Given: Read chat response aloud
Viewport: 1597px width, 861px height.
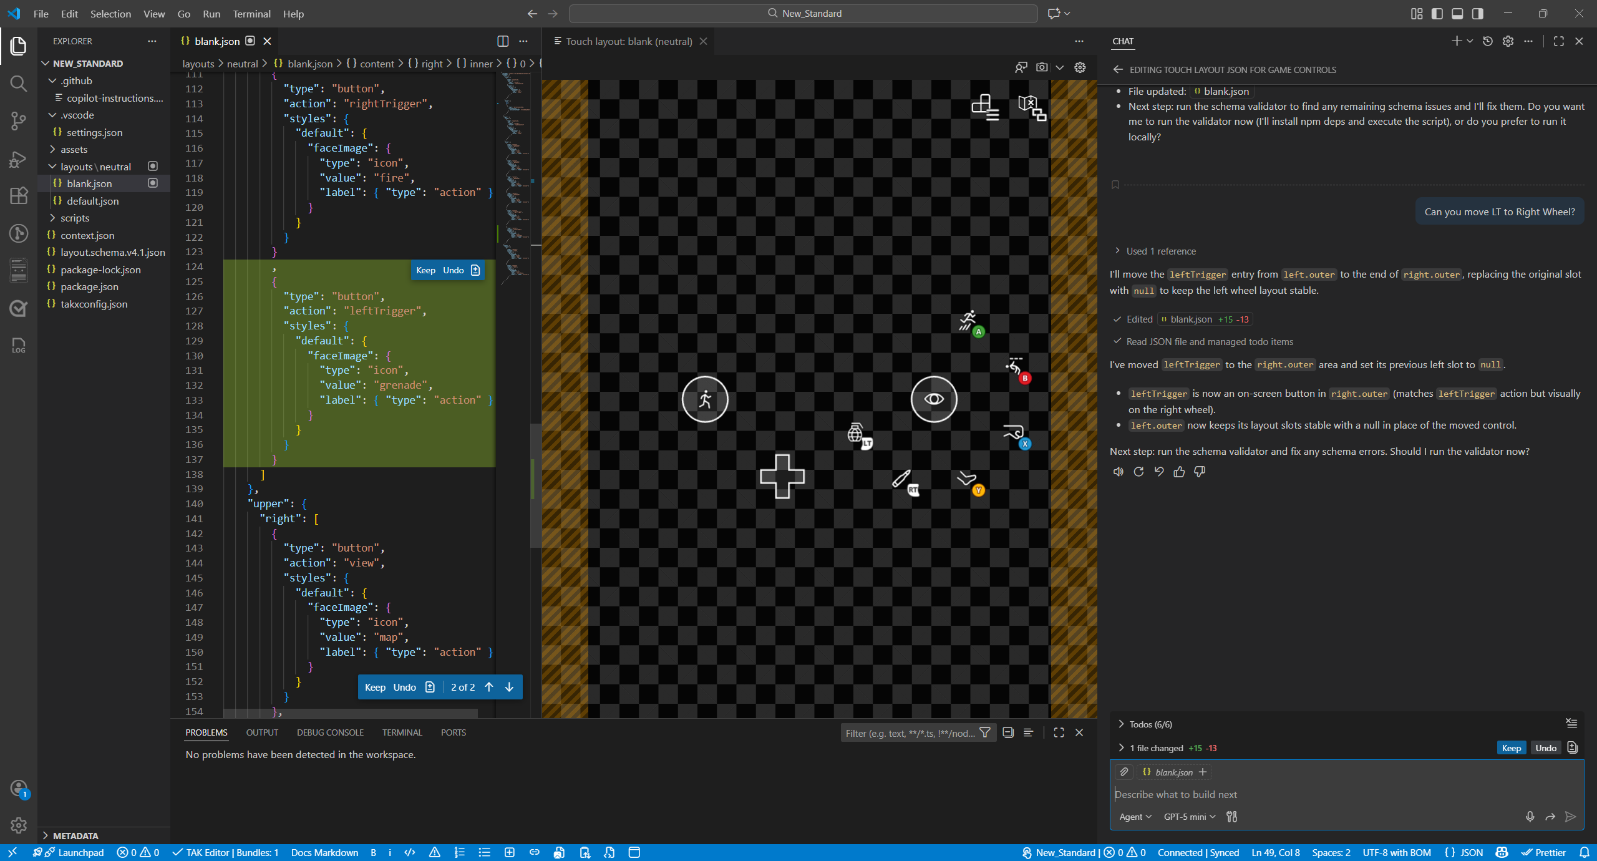Looking at the screenshot, I should click(1119, 472).
